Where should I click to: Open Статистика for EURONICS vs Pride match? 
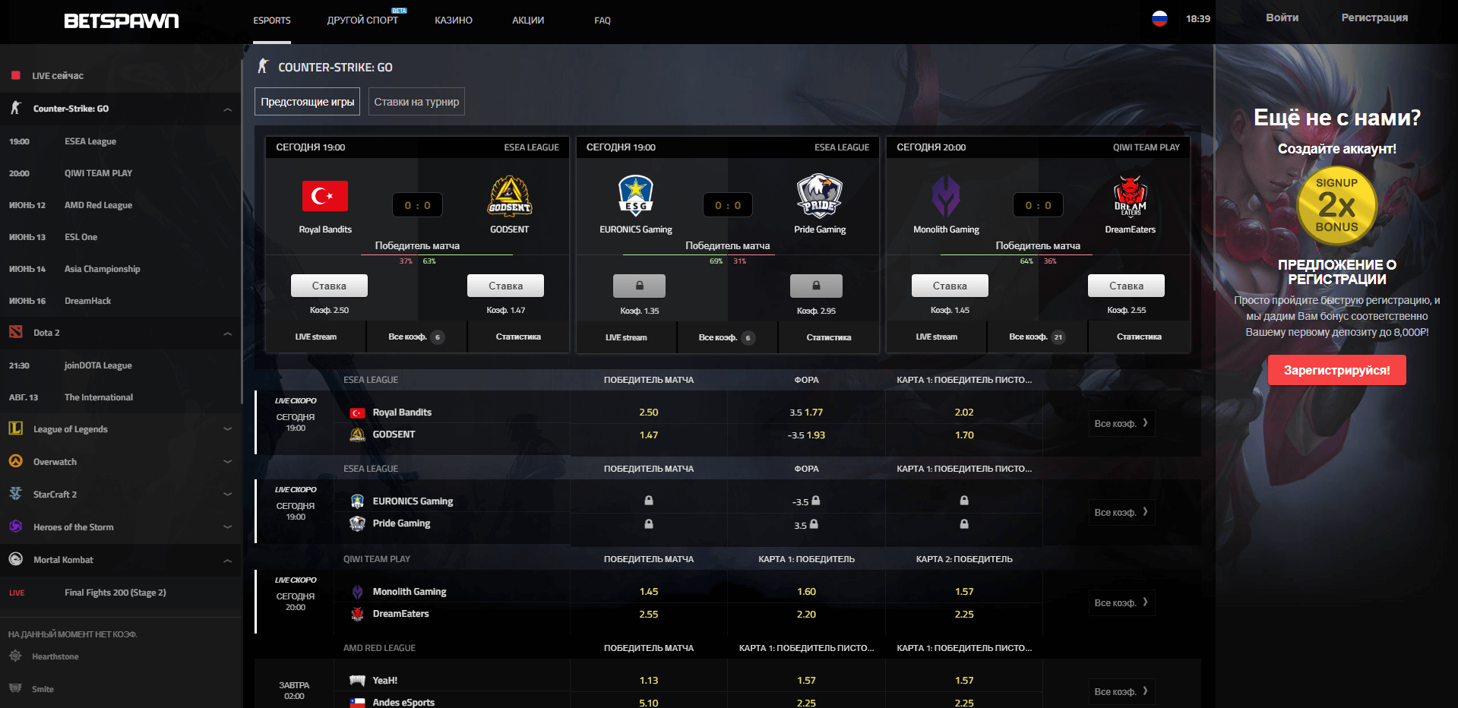tap(829, 337)
